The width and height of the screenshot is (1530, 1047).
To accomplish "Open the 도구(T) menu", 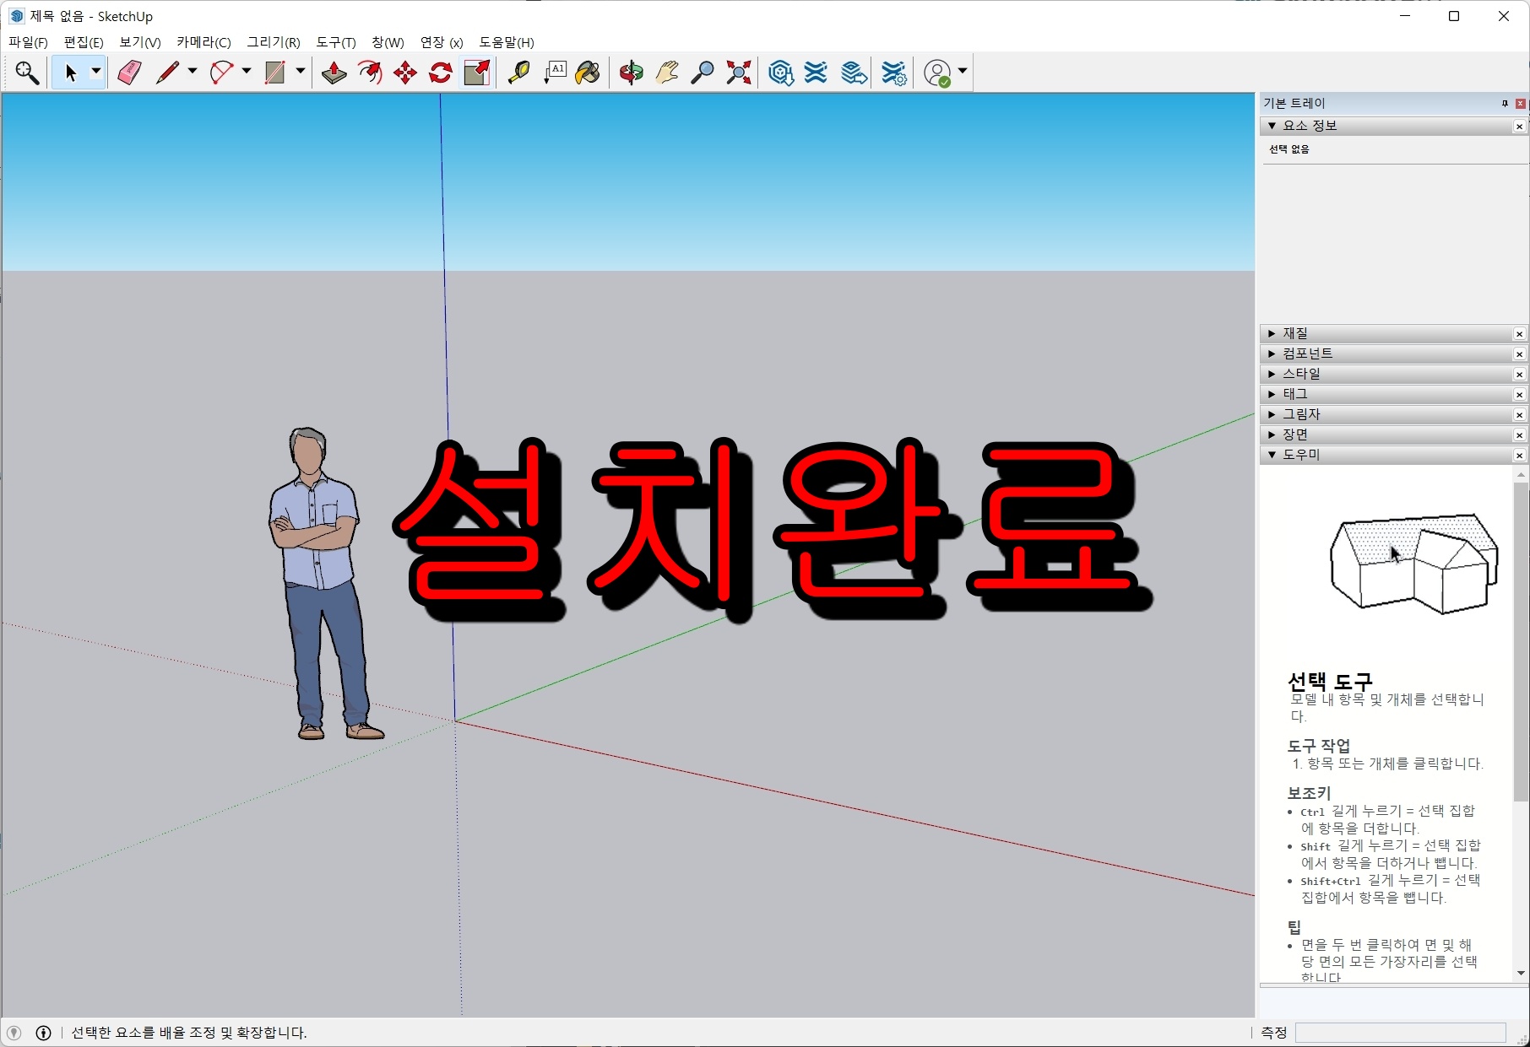I will click(x=335, y=42).
